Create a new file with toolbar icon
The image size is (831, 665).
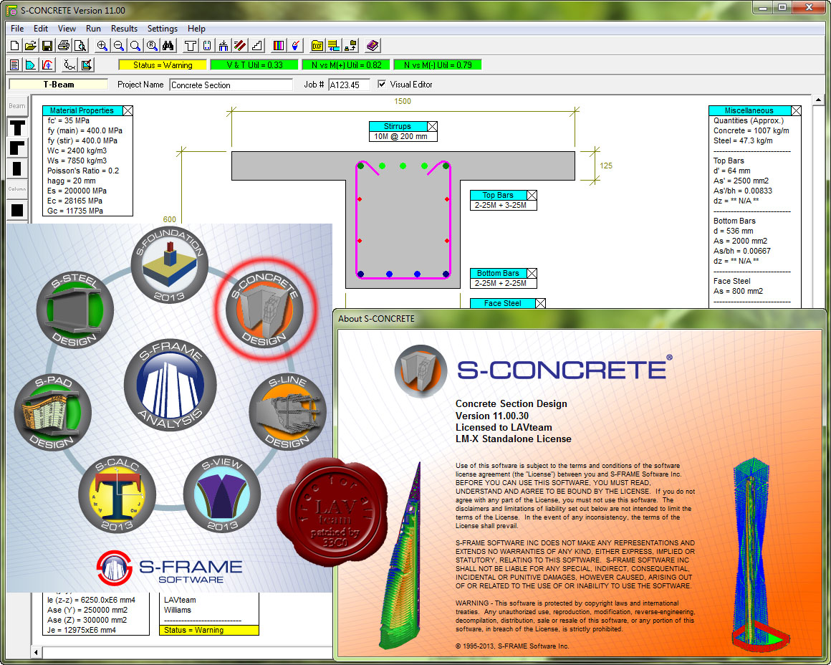[15, 46]
